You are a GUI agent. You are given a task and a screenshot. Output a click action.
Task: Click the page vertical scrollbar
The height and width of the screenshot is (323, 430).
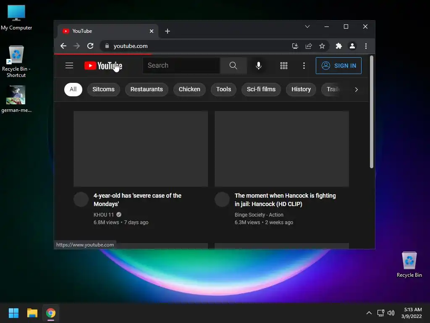(372, 112)
